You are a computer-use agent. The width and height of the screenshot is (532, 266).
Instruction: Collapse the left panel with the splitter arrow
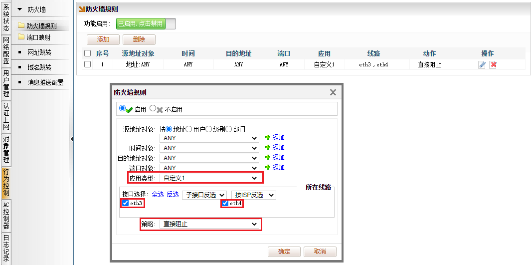click(71, 139)
